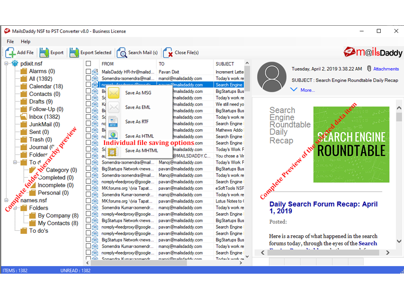Click the preview pane horizontal scrollbar thumb
Viewport: 404px width, 303px height.
(x=323, y=252)
